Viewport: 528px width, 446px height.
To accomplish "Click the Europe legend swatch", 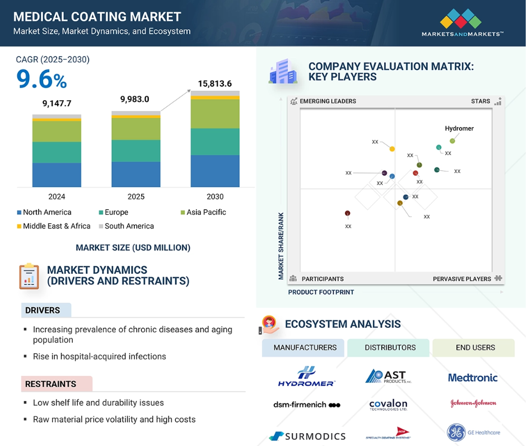I will 101,213.
